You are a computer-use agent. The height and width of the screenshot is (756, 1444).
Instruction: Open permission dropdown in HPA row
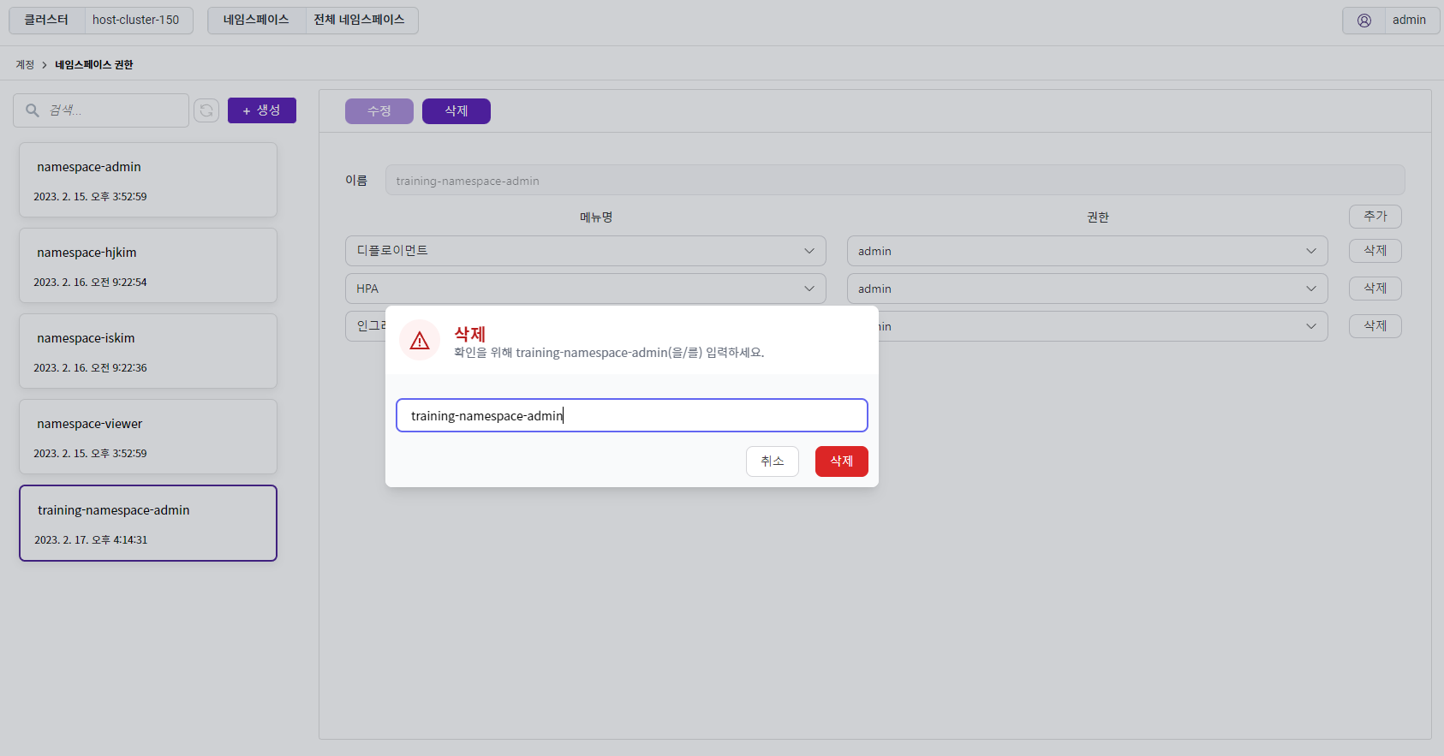1088,289
